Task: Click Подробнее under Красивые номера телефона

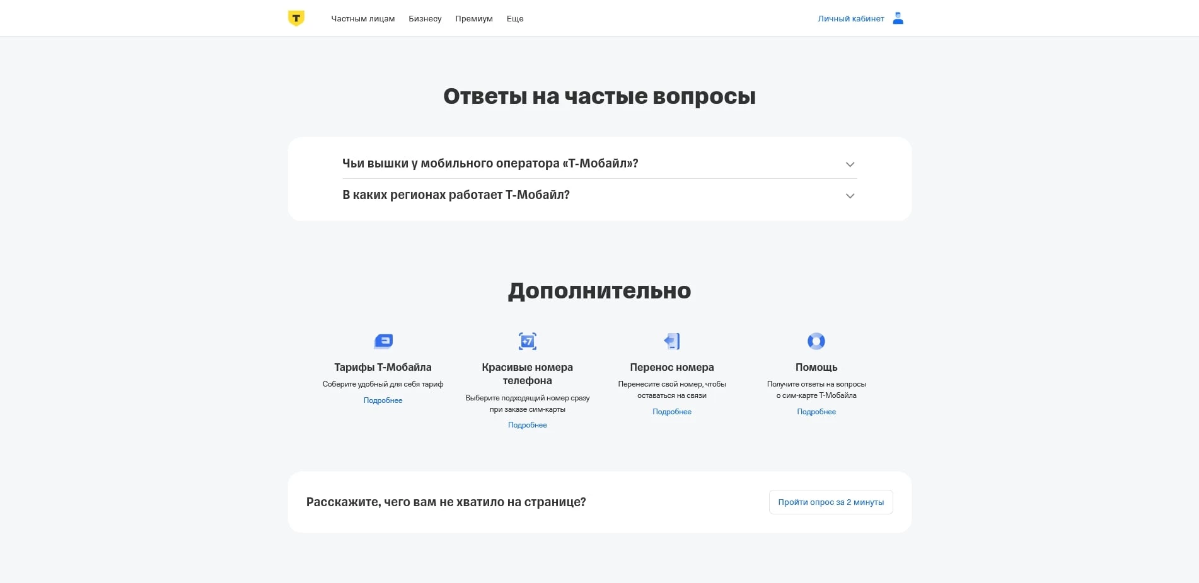Action: 528,425
